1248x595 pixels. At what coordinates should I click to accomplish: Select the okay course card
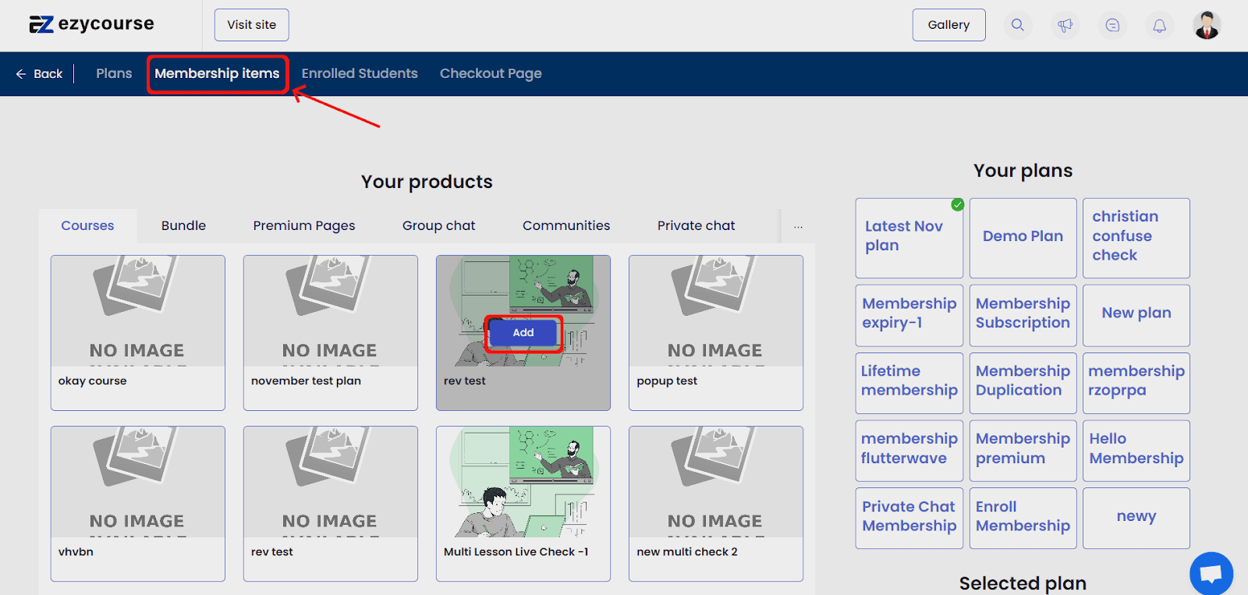coord(138,333)
